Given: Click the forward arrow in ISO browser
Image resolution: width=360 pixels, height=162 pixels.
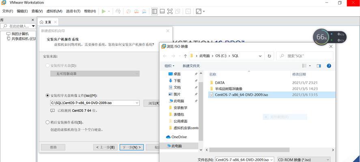Looking at the screenshot, I should [x=173, y=55].
